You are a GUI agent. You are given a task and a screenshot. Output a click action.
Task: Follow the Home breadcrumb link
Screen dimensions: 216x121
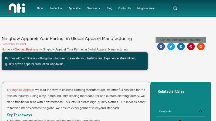[x=6, y=49]
